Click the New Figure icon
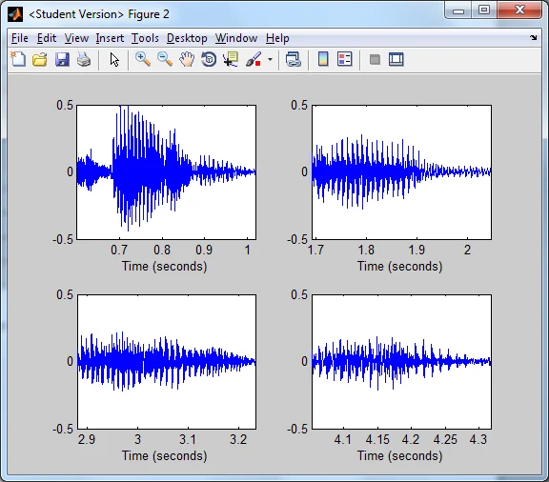This screenshot has height=482, width=549. pos(18,59)
